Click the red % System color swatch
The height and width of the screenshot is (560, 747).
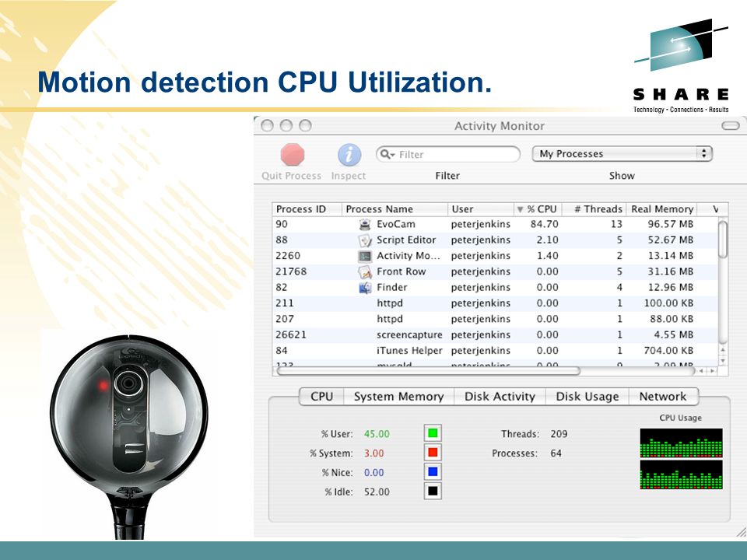click(433, 453)
